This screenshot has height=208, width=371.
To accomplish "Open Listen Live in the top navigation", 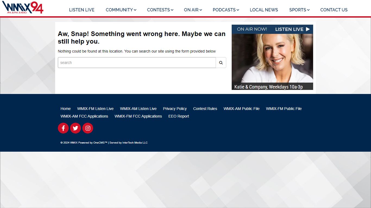I will pos(82,10).
